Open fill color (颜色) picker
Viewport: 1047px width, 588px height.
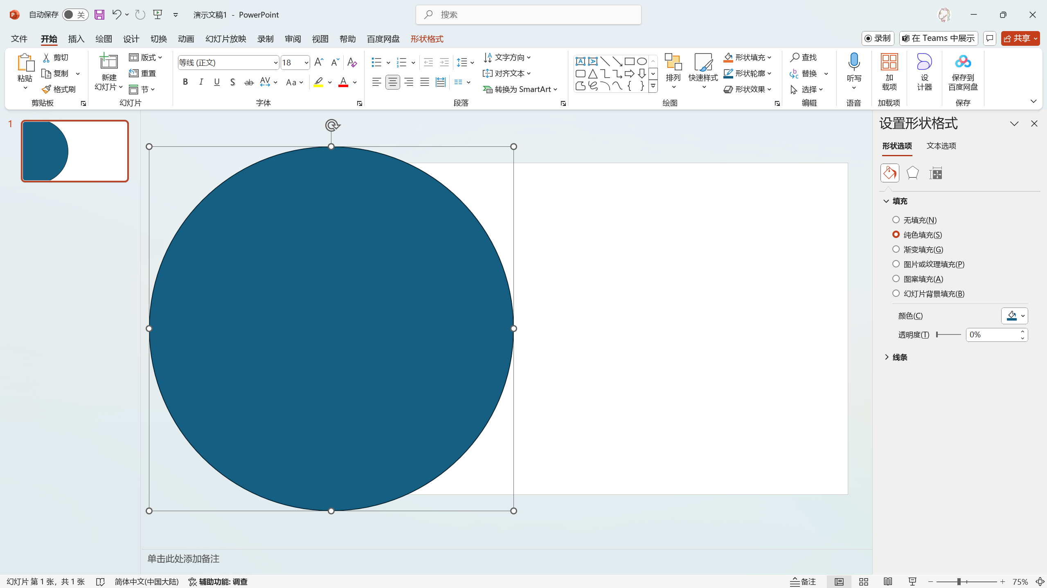[1014, 316]
